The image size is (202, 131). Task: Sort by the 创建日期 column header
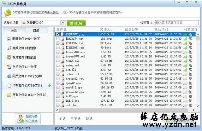point(132,29)
